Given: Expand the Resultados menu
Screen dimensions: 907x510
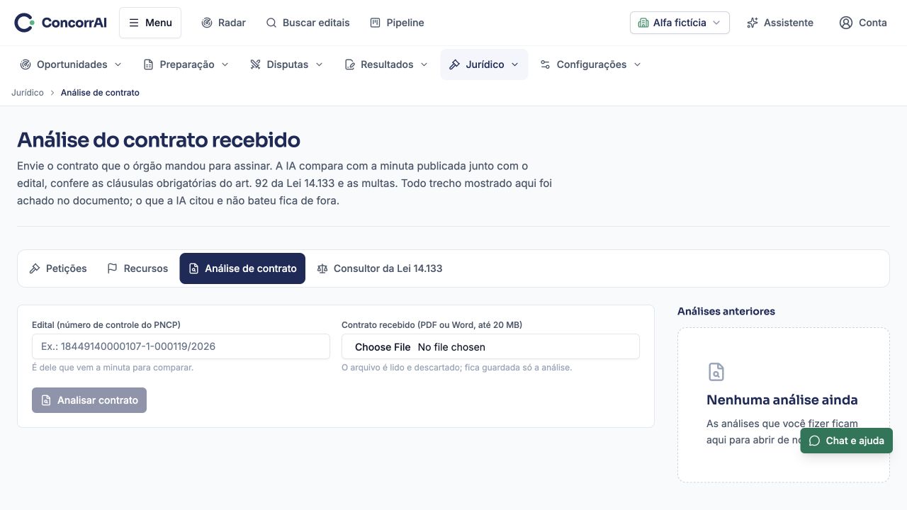Looking at the screenshot, I should (x=386, y=64).
